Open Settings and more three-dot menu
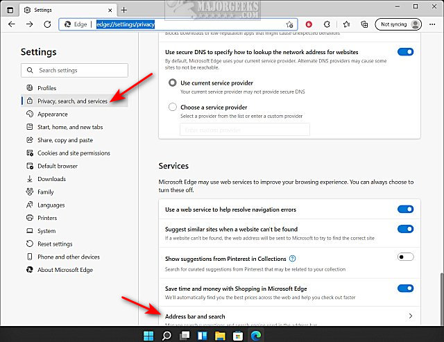Viewport: 444px width, 342px height. coord(432,24)
